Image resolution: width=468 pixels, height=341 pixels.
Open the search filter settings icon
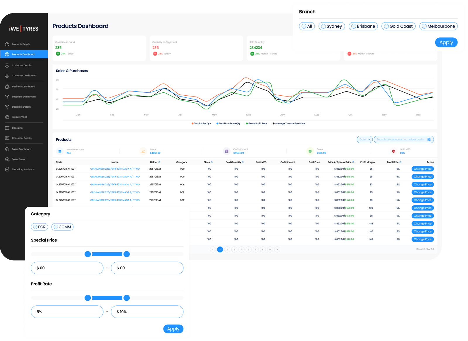[x=429, y=139]
